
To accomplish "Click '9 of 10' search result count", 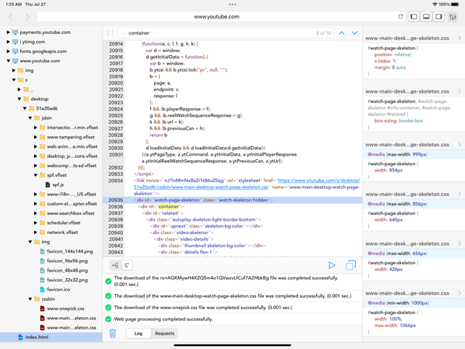I will click(323, 33).
